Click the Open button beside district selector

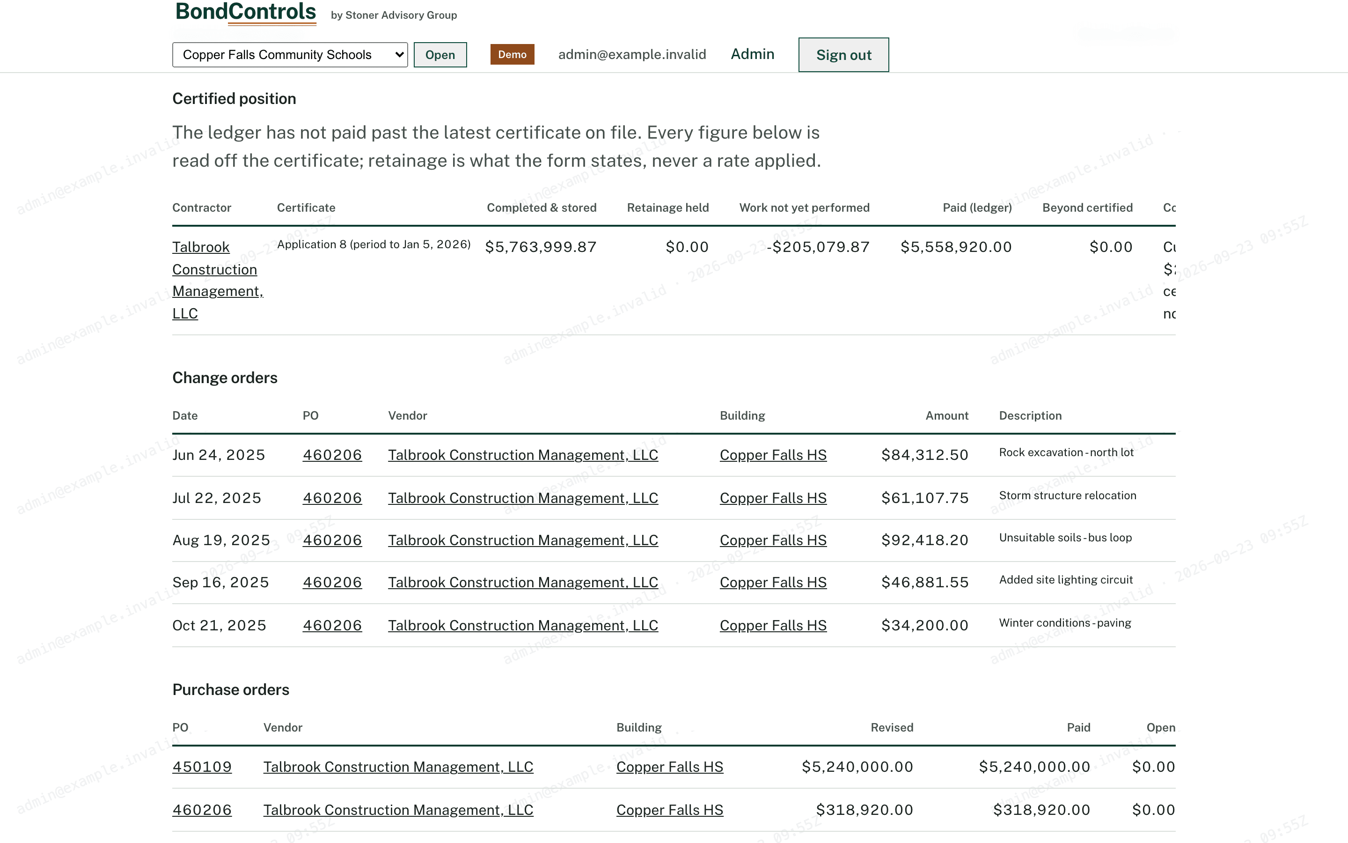pos(440,55)
